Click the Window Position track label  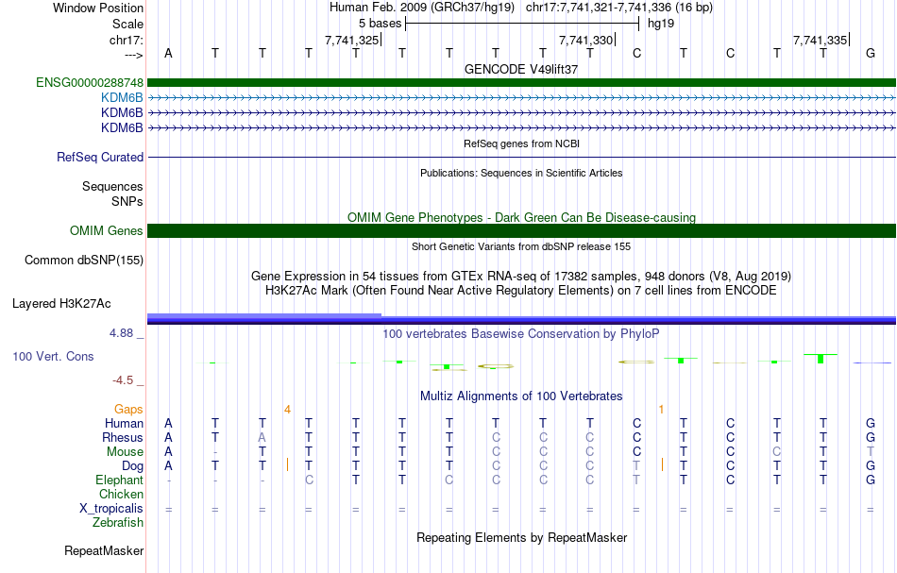98,8
